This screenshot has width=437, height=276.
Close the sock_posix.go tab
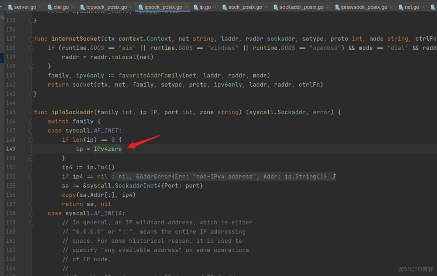pyautogui.click(x=266, y=7)
